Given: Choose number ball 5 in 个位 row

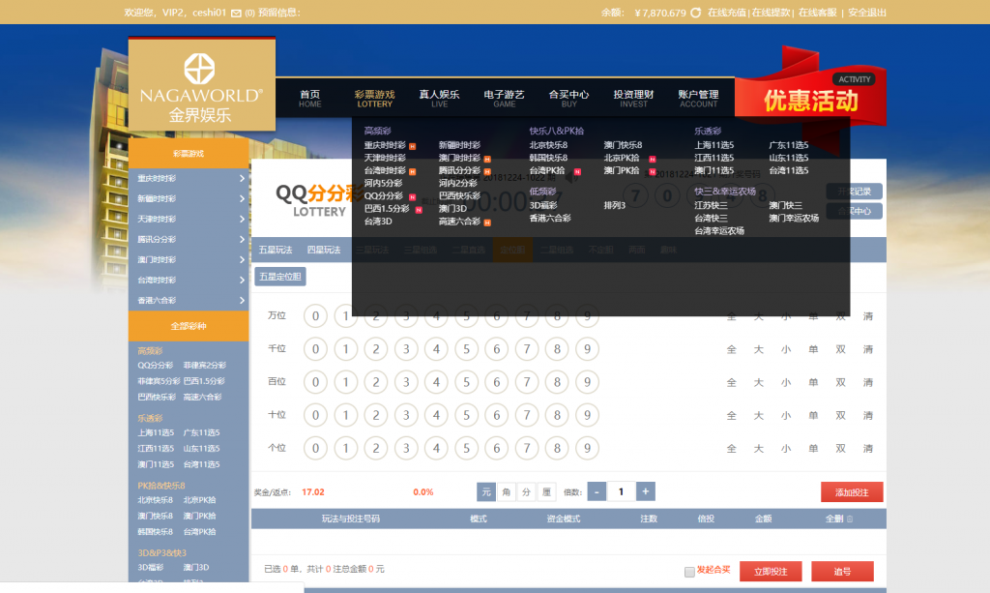Looking at the screenshot, I should tap(465, 448).
